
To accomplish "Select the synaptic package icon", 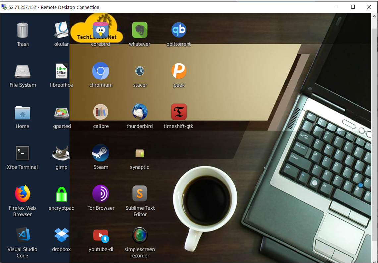I will coord(140,153).
